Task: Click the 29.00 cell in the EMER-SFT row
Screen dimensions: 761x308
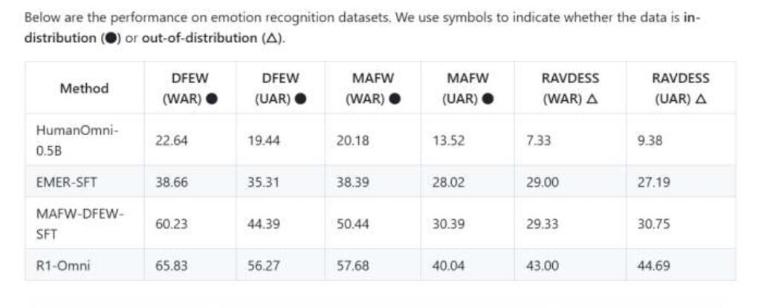Action: [542, 181]
